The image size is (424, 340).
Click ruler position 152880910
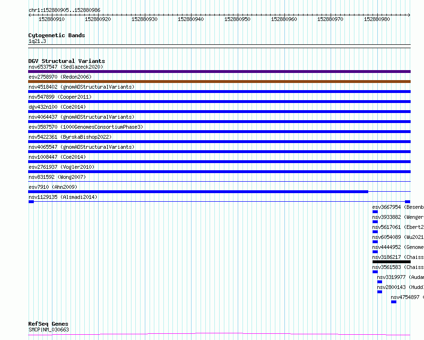click(51, 19)
